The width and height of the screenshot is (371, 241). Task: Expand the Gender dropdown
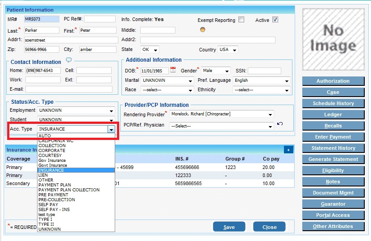pos(227,71)
